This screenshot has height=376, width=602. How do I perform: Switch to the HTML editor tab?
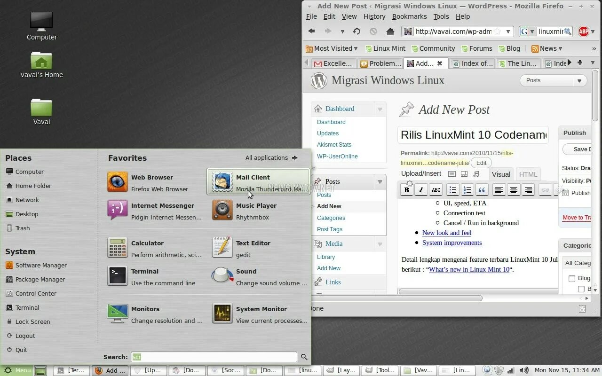[528, 174]
